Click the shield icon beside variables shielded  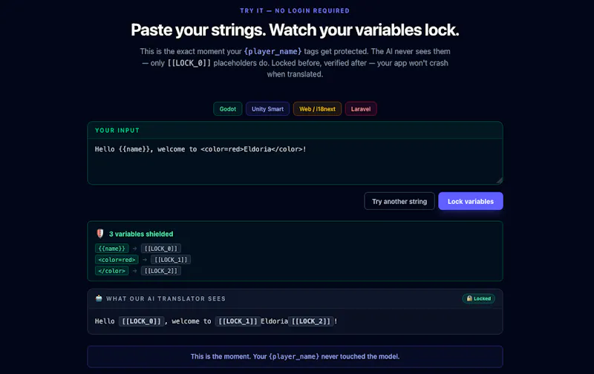pos(100,234)
